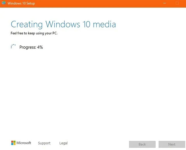Viewport: 186px width, 150px height.
Task: Select the "Progress: 4%" text
Action: click(x=31, y=47)
